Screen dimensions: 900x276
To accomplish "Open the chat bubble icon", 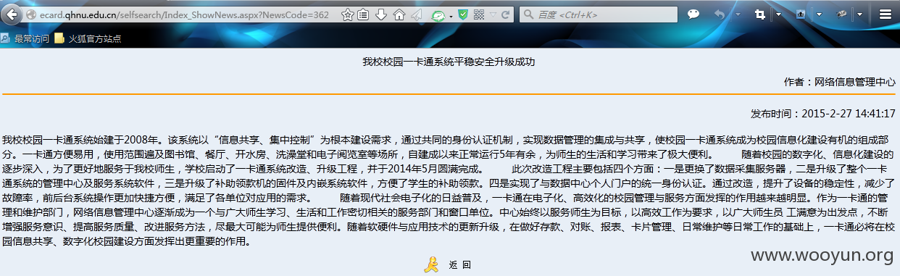I will click(693, 14).
